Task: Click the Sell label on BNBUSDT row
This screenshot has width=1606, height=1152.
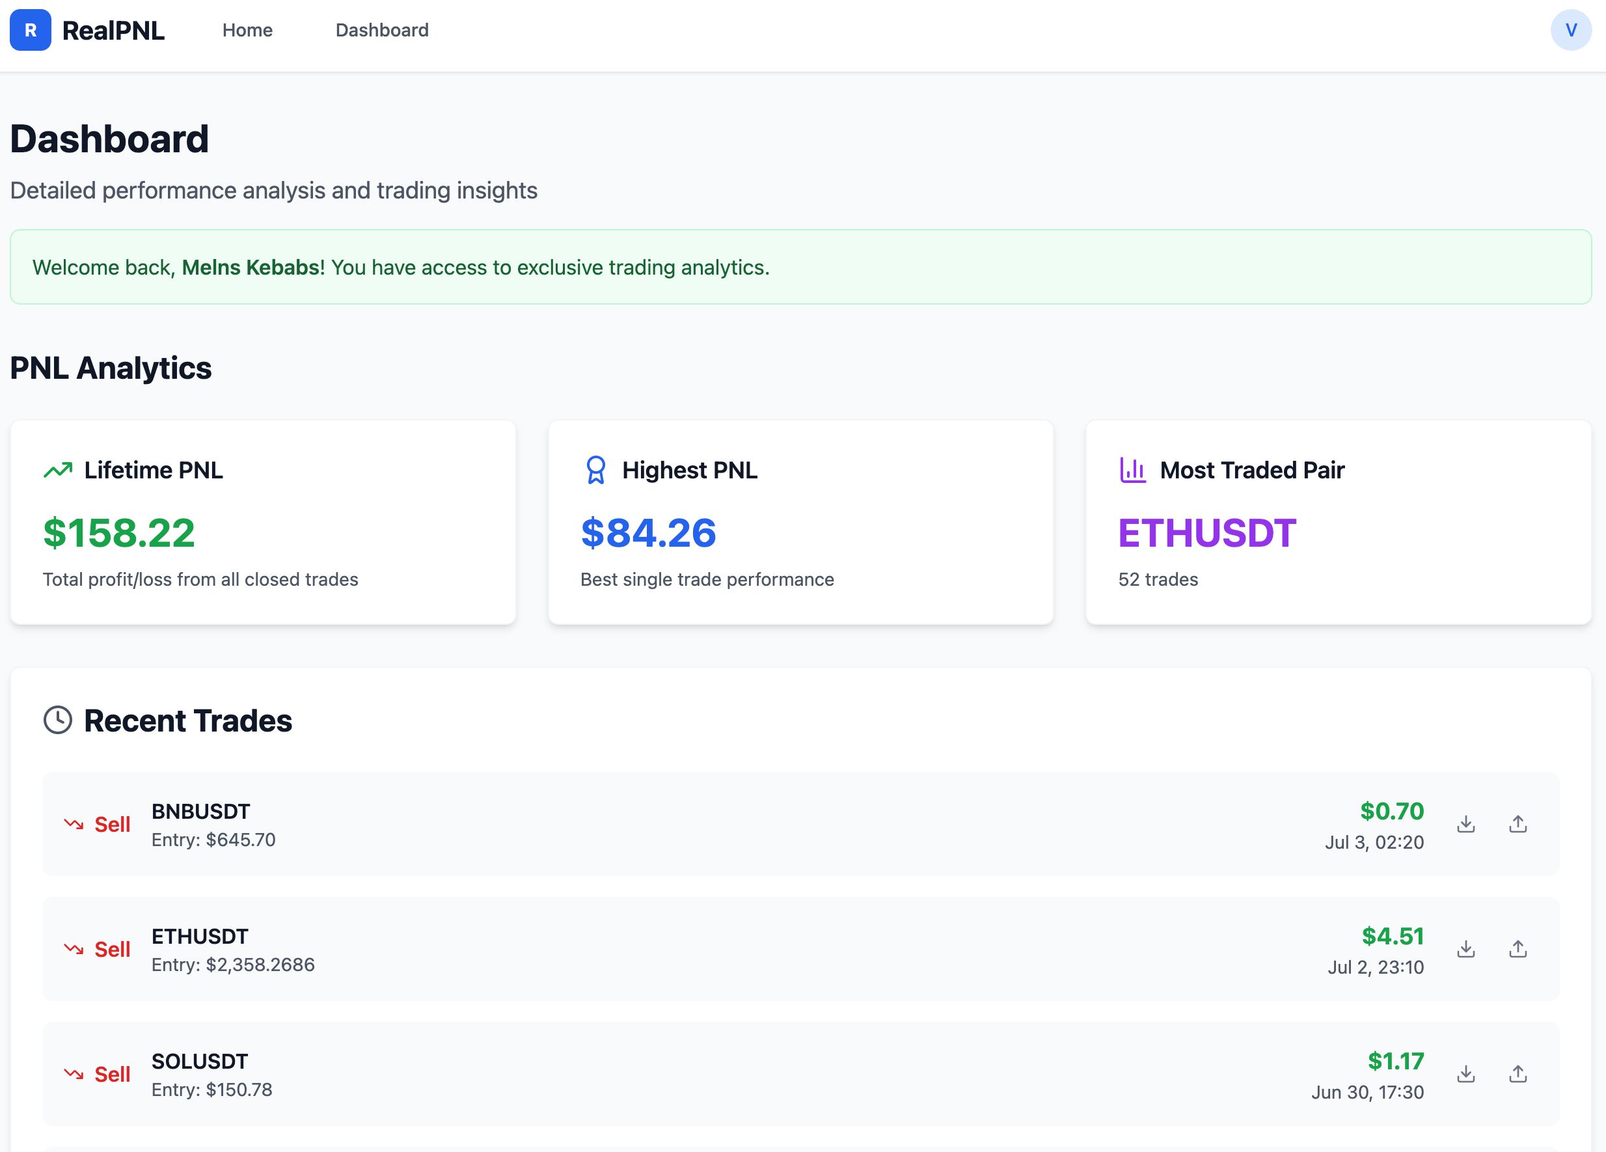Action: 113,825
